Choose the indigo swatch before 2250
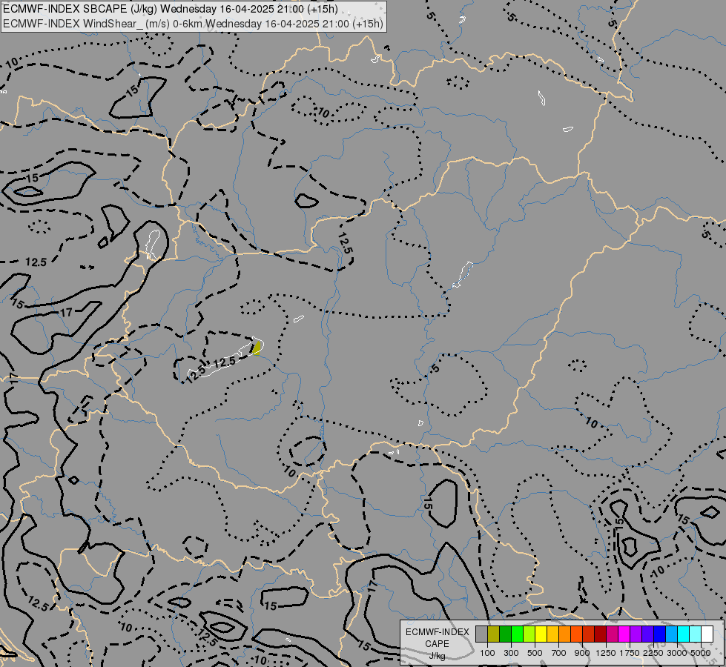 pyautogui.click(x=647, y=634)
